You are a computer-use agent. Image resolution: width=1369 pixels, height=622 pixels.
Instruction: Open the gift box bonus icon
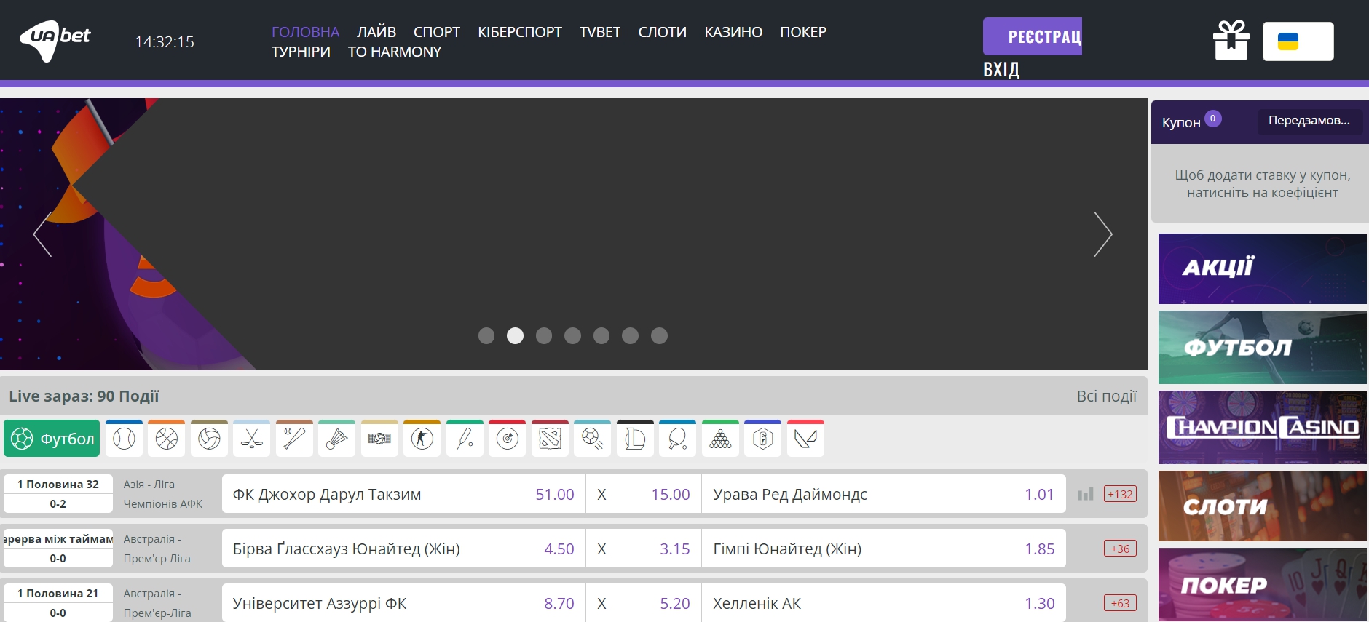(1231, 40)
